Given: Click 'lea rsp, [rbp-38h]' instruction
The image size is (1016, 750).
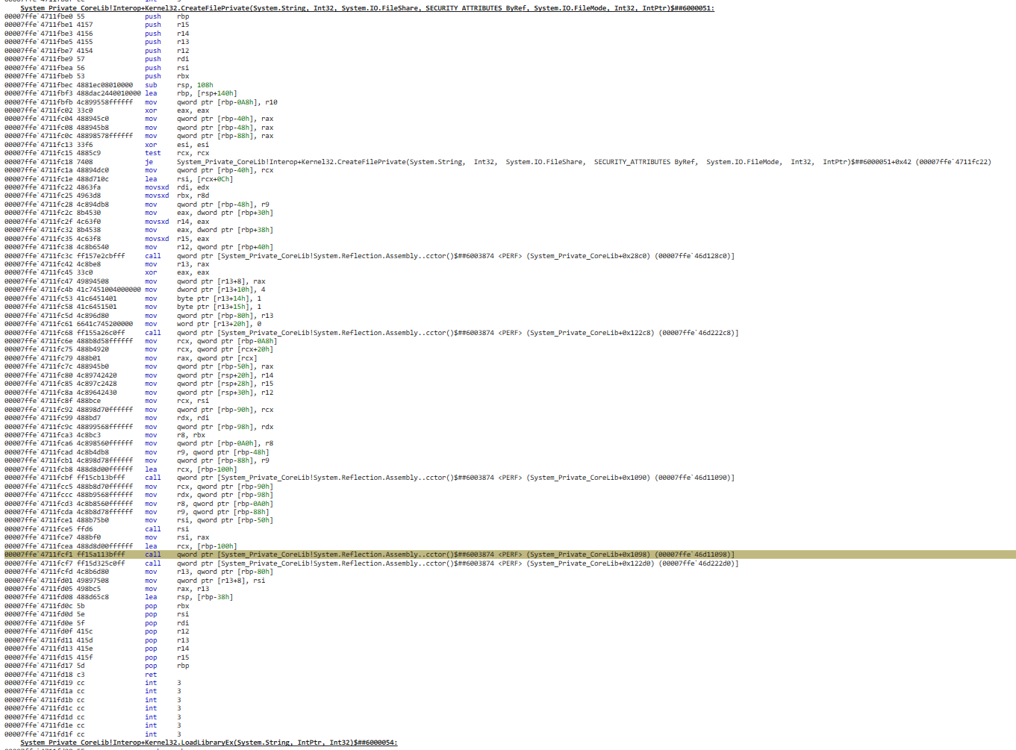Looking at the screenshot, I should [x=189, y=597].
